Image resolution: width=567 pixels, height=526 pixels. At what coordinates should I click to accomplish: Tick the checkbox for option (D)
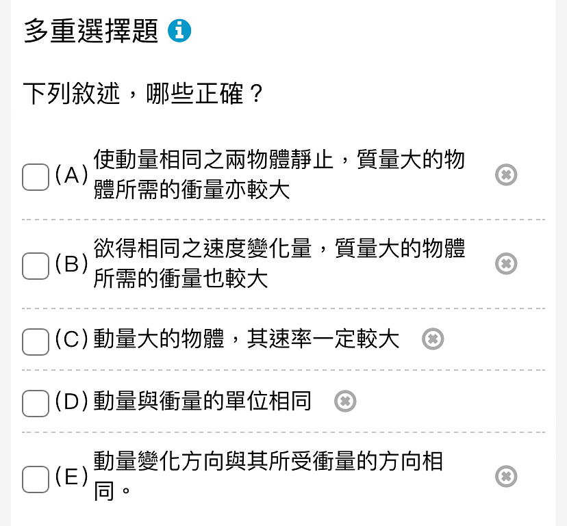click(x=36, y=404)
